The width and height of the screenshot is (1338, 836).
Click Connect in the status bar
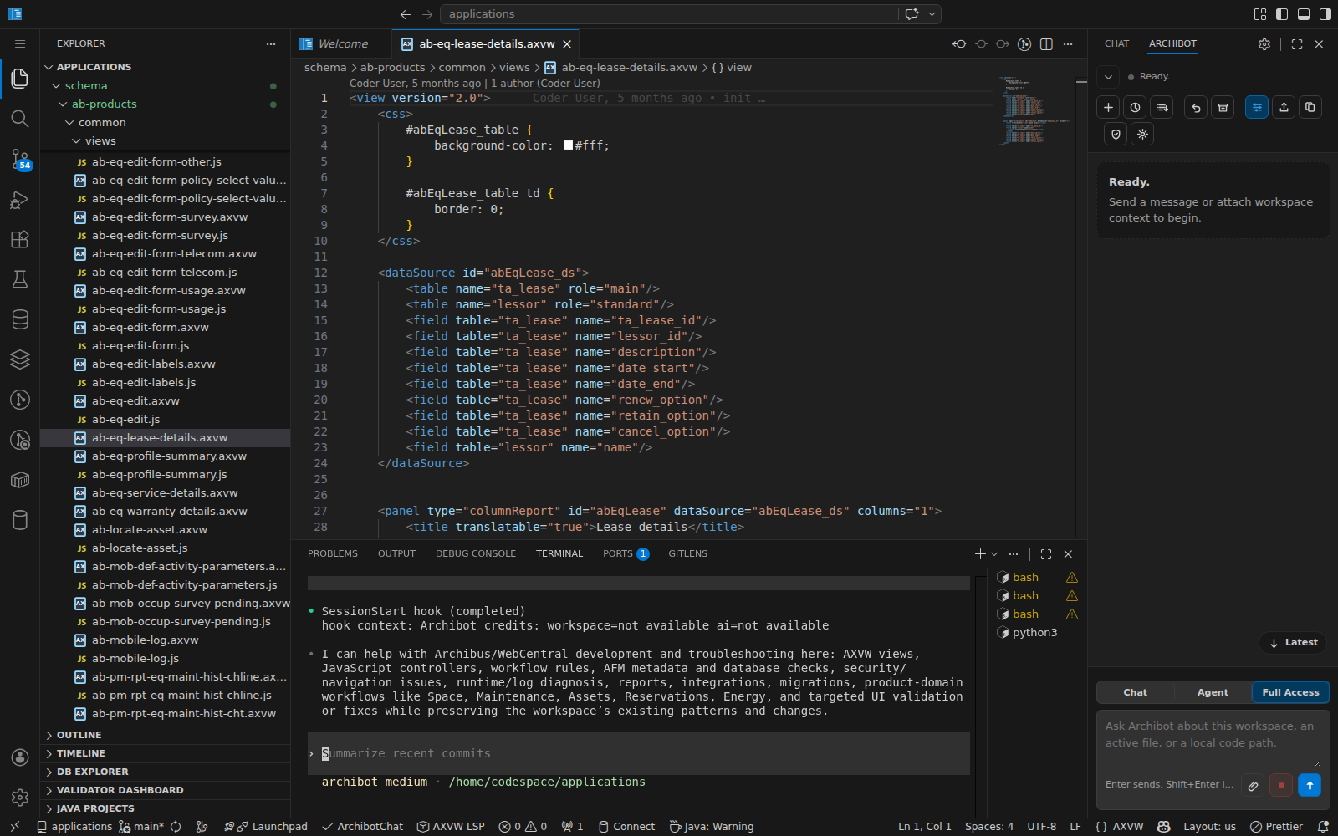(x=626, y=827)
